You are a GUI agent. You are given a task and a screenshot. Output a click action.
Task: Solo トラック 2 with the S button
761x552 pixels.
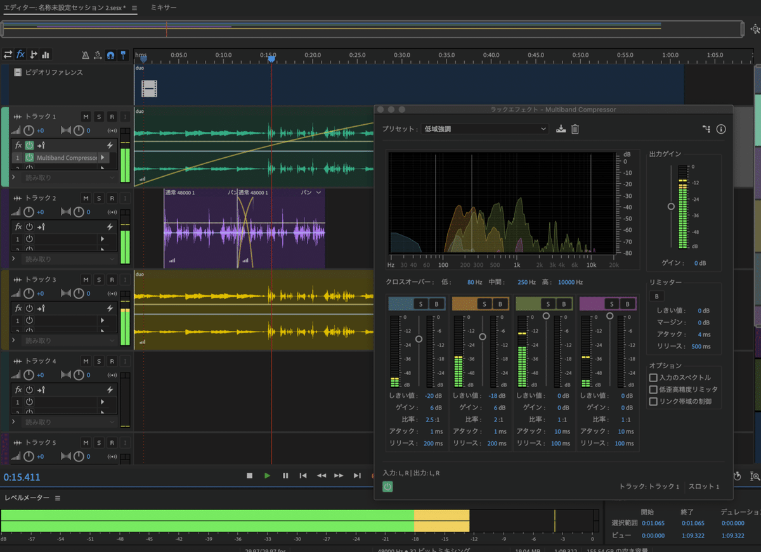[x=99, y=198]
